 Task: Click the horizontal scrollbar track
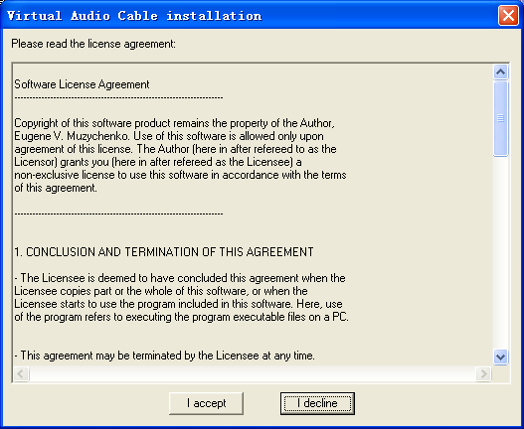(253, 373)
